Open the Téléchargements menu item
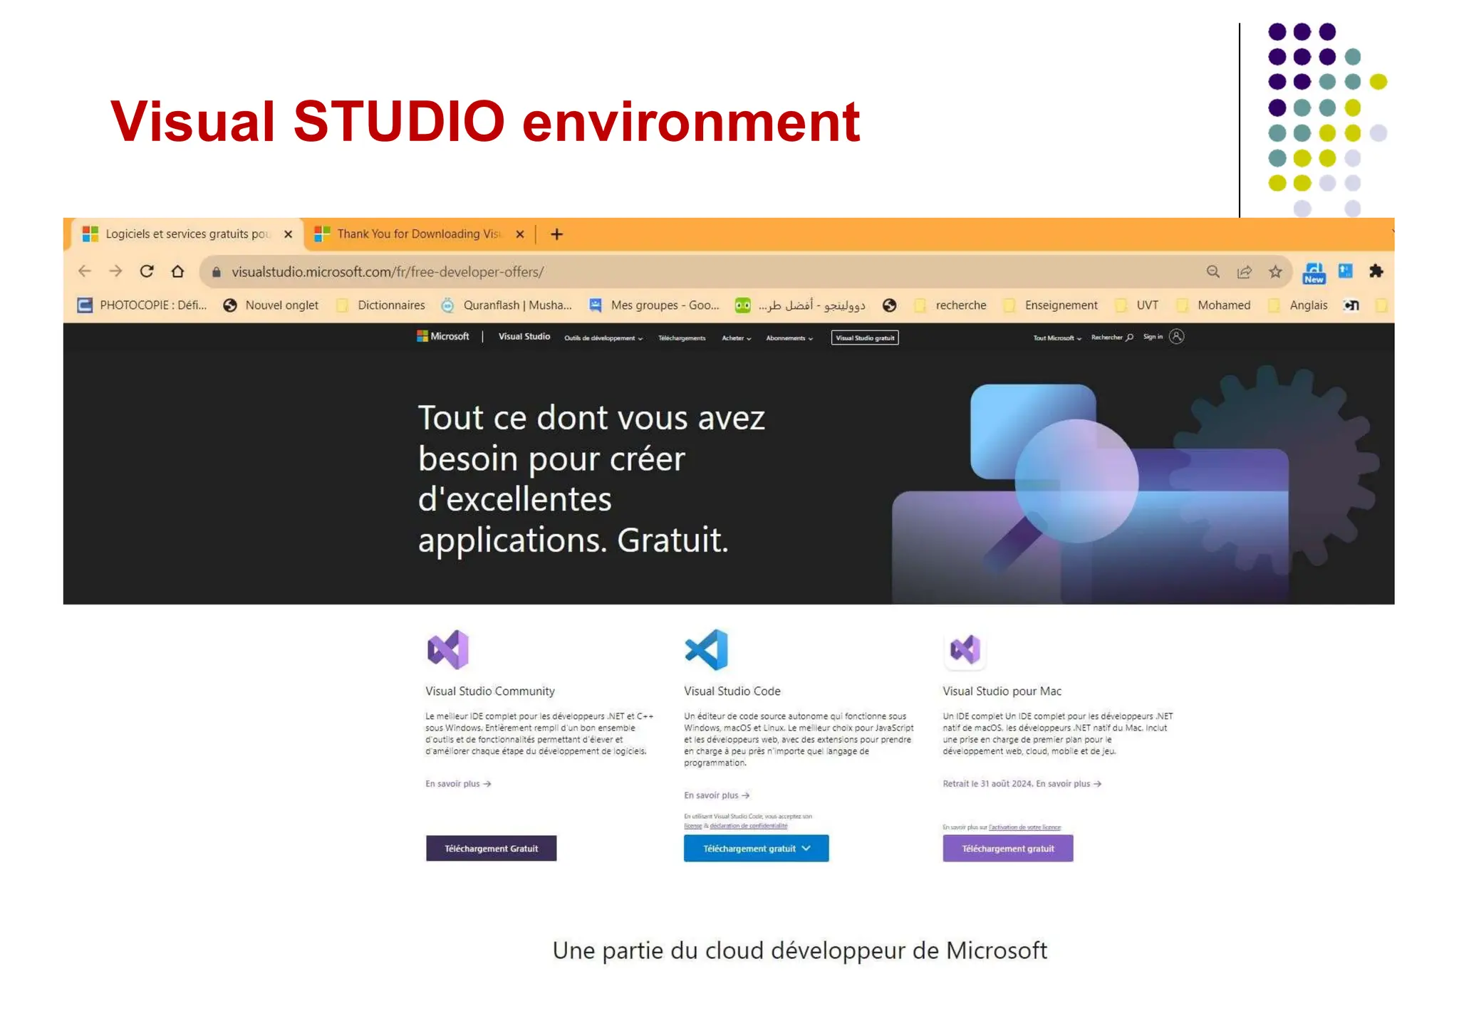Screen dimensions: 1459x1031 tap(682, 338)
